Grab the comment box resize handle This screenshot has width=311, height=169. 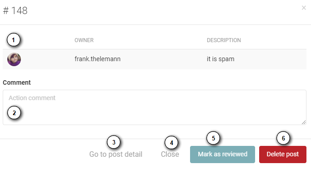click(x=304, y=122)
